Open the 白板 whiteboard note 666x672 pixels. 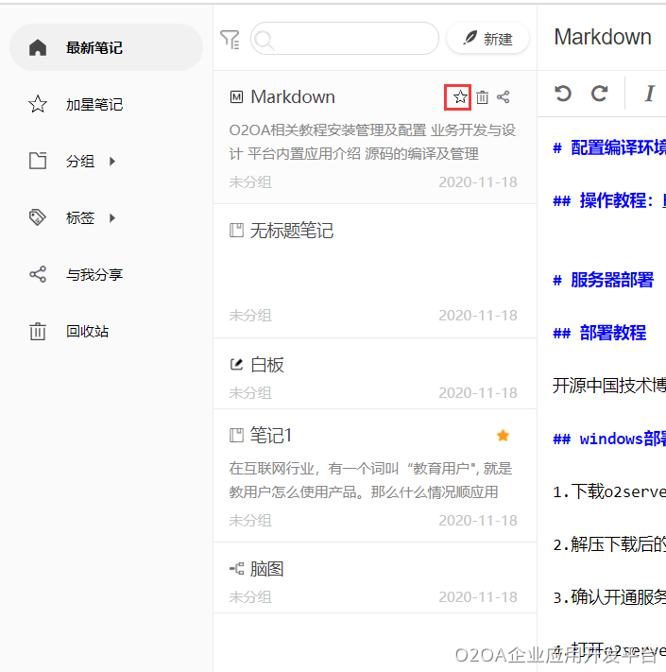[266, 365]
